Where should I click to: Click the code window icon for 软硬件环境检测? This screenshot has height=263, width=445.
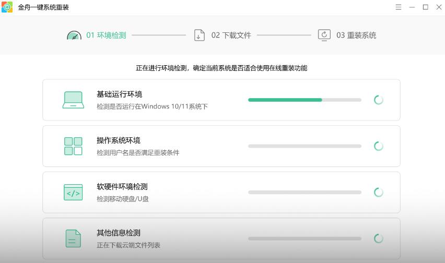73,193
